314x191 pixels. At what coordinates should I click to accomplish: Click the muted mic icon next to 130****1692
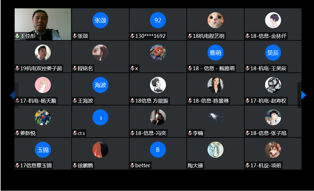pyautogui.click(x=132, y=36)
